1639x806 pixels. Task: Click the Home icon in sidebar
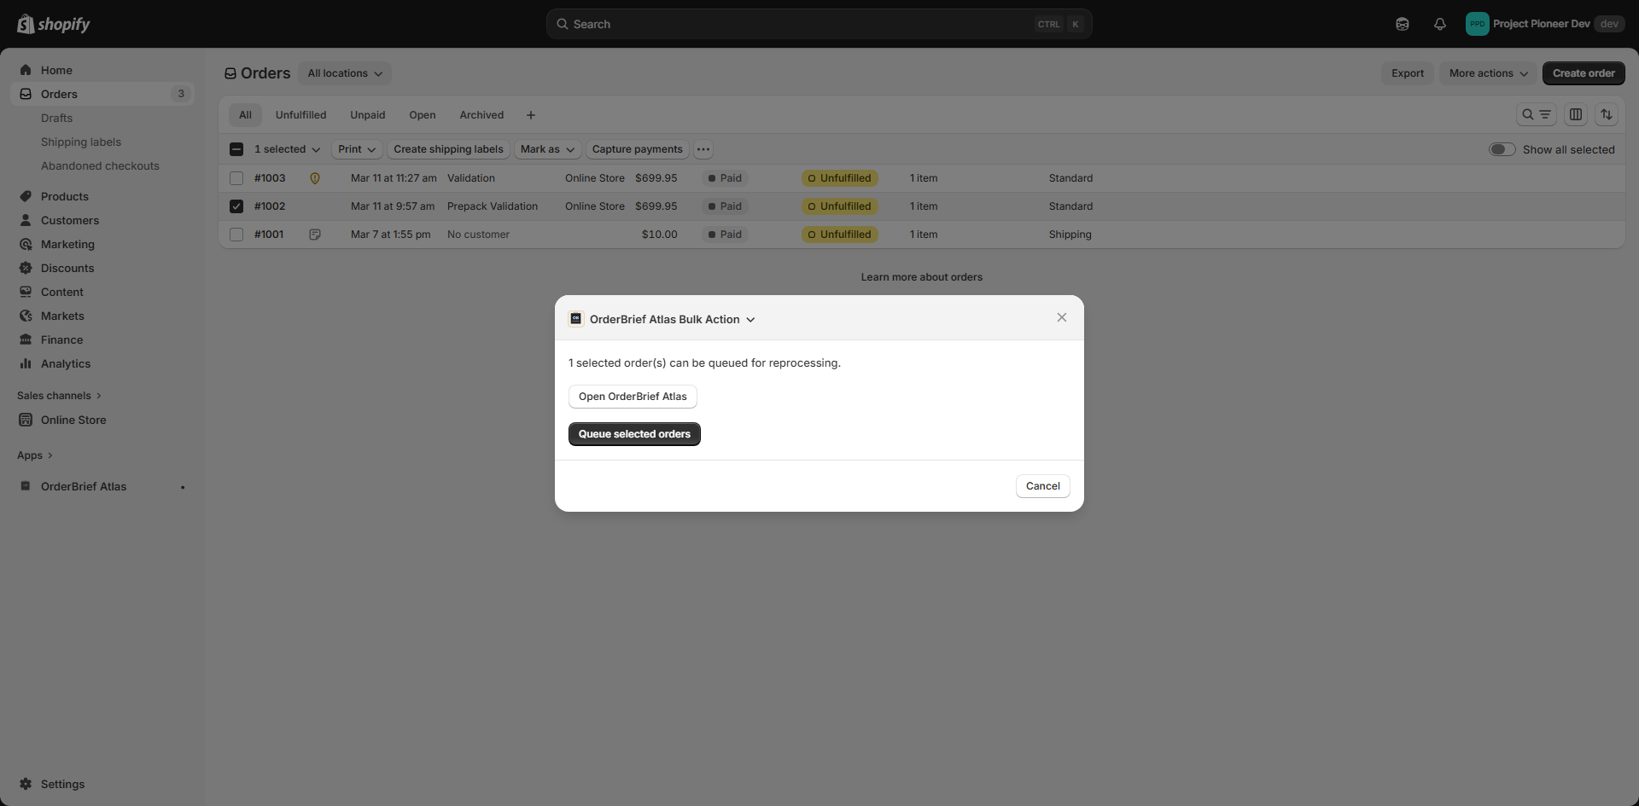click(26, 70)
